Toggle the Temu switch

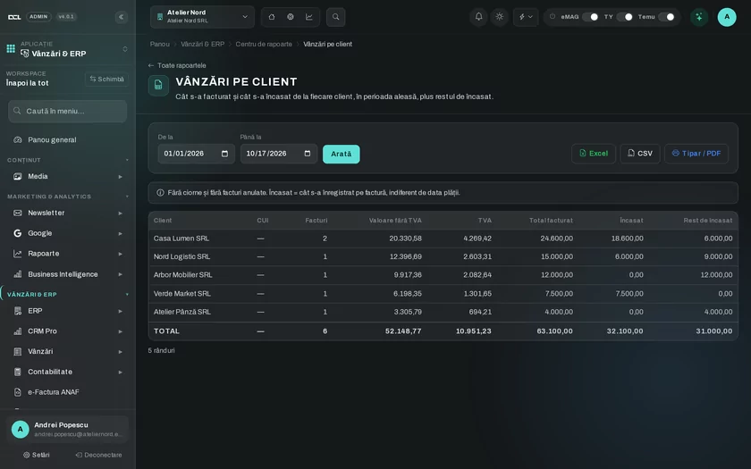tap(667, 17)
